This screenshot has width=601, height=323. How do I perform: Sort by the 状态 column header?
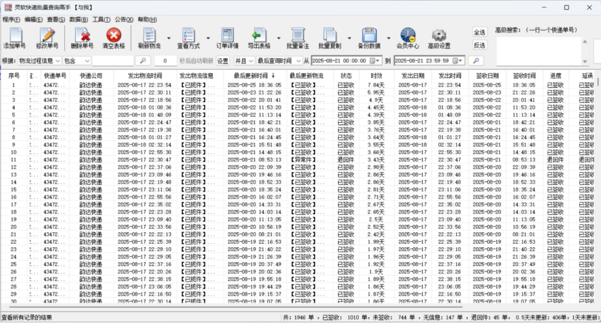click(x=346, y=76)
